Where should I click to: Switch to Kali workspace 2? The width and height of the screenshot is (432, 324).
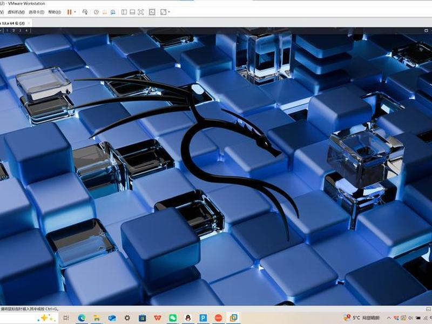click(13, 31)
